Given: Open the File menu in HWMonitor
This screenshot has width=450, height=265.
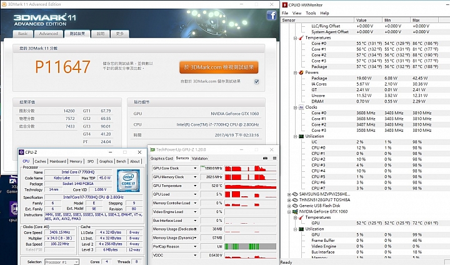Looking at the screenshot, I should click(285, 13).
